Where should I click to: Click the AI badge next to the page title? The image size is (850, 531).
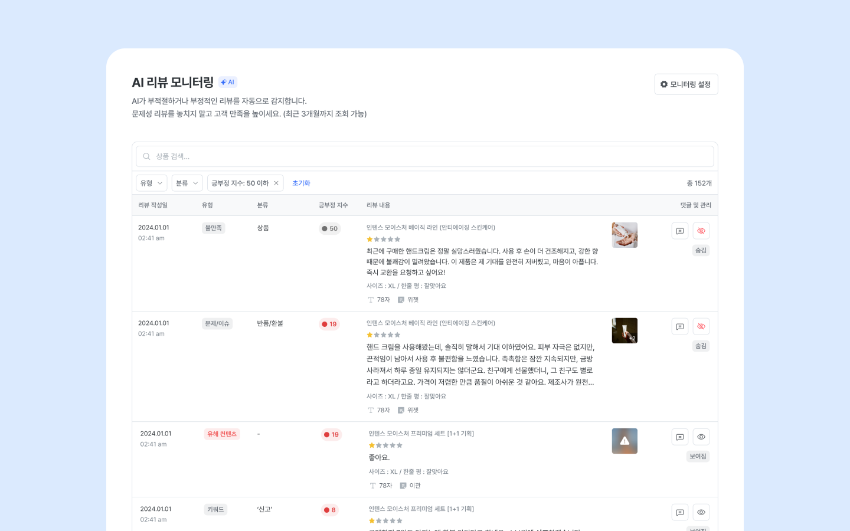tap(228, 82)
